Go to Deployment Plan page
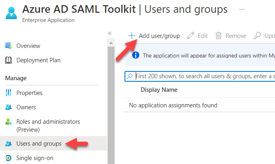Viewport: 275px width, 164px height. (x=38, y=60)
